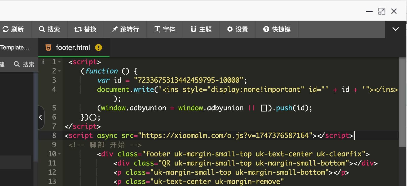This screenshot has height=186, width=407.
Task: Fold the function block at line 2
Action: [x=60, y=71]
